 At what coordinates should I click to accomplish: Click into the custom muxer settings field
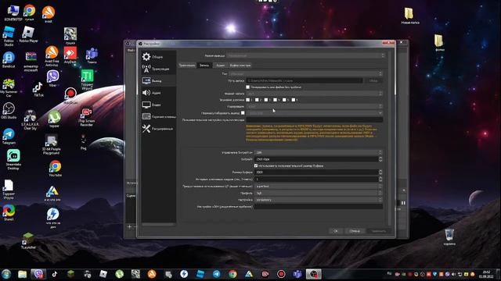(x=314, y=119)
